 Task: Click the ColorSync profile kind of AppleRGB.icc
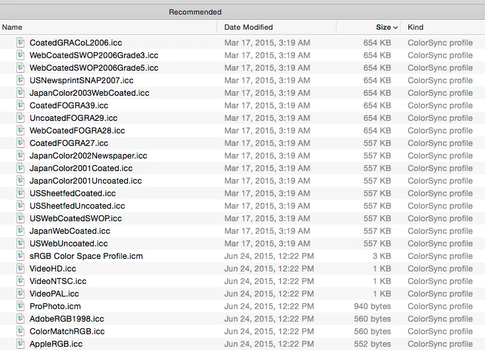(440, 343)
